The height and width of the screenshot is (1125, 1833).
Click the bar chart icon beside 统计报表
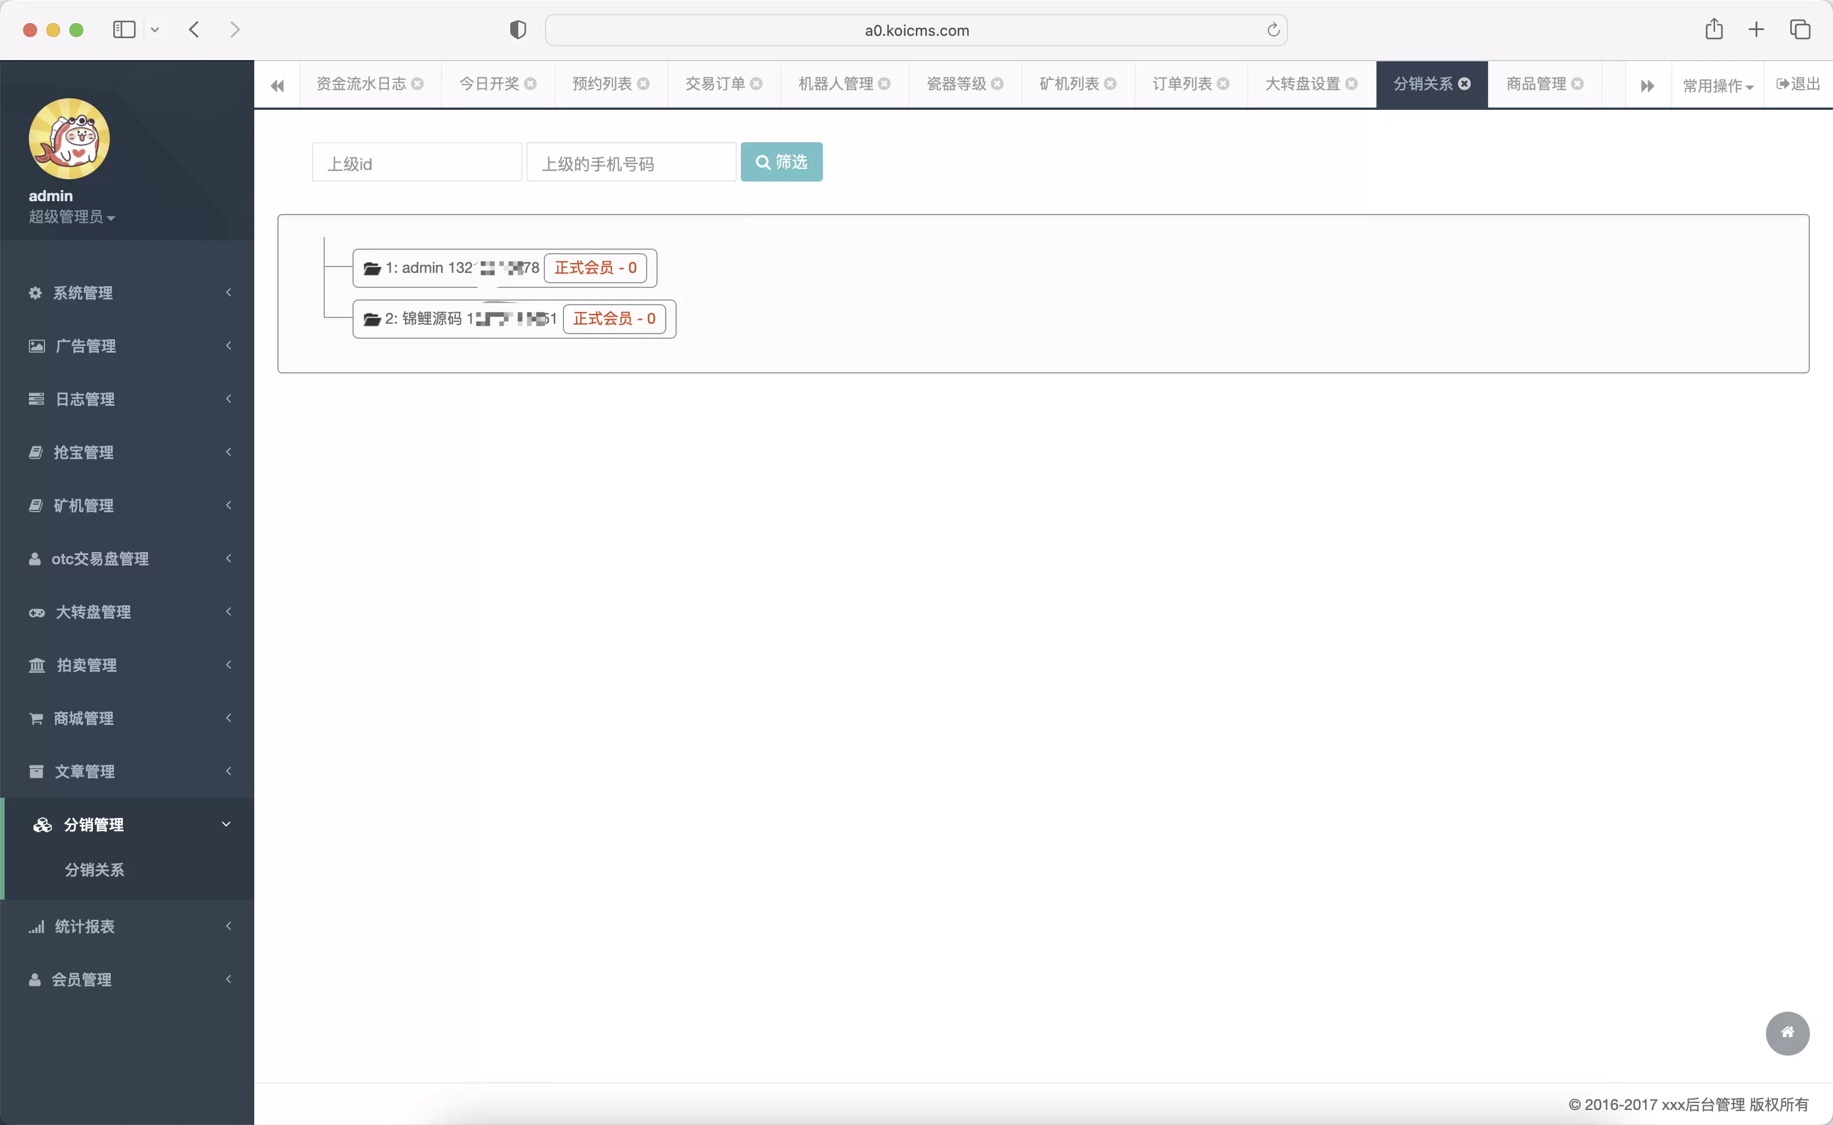click(x=36, y=926)
